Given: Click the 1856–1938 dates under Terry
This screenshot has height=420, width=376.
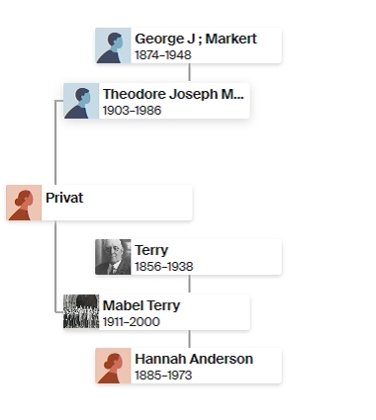Looking at the screenshot, I should coord(164,267).
